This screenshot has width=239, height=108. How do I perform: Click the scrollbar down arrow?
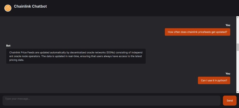pyautogui.click(x=238, y=92)
